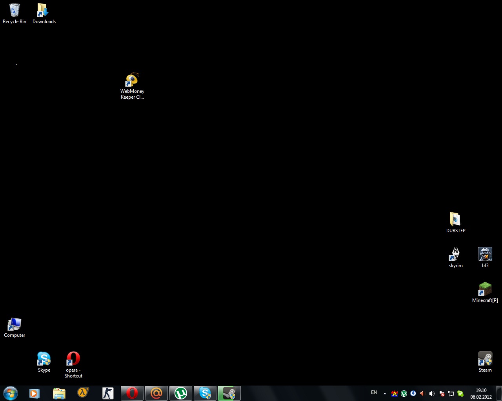Open the clock showing 19:10
502x401 pixels.
click(x=481, y=394)
